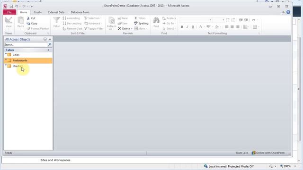This screenshot has width=303, height=170.
Task: Open the Gridlines button
Action: 246,27
